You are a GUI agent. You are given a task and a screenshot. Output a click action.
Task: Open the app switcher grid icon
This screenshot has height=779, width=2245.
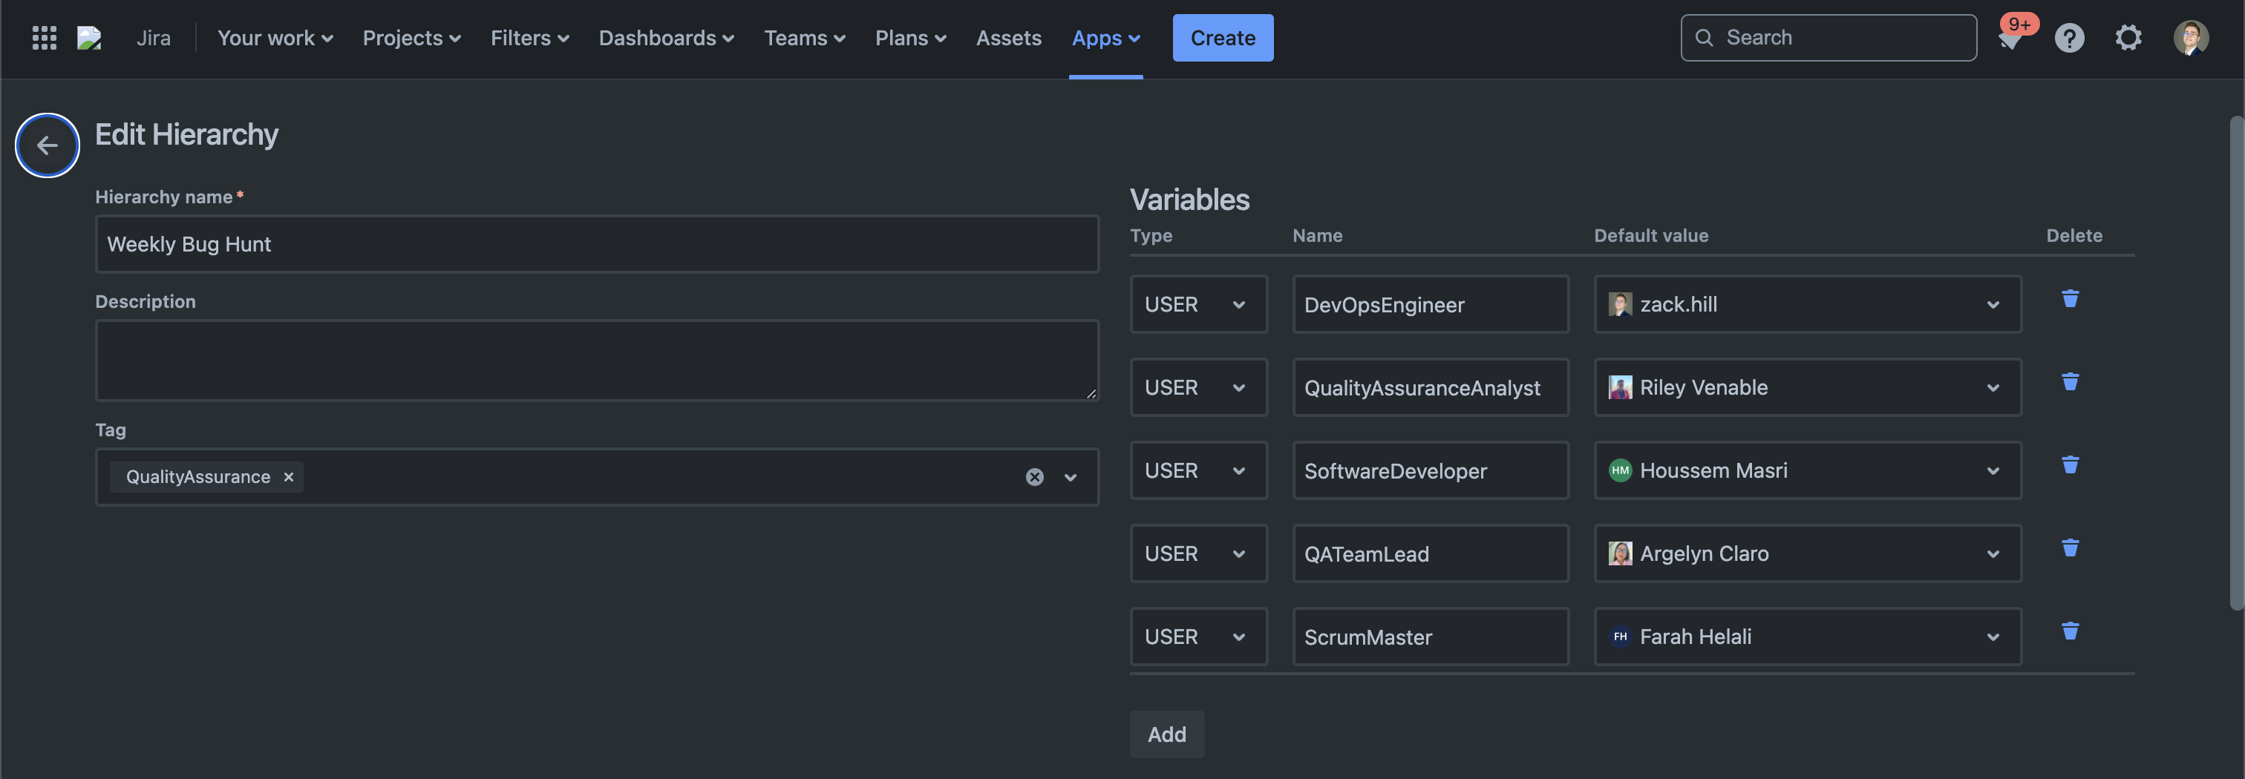click(x=44, y=38)
